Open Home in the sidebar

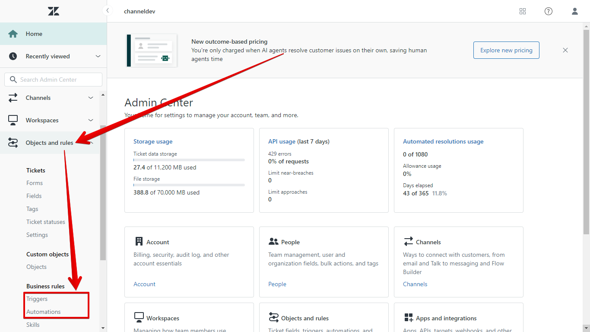53,34
